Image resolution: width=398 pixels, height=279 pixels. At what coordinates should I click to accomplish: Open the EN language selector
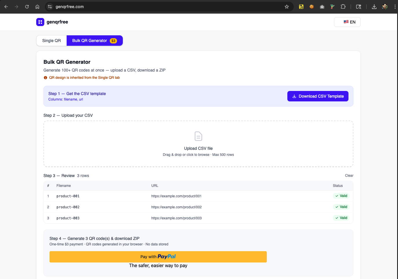coord(347,22)
